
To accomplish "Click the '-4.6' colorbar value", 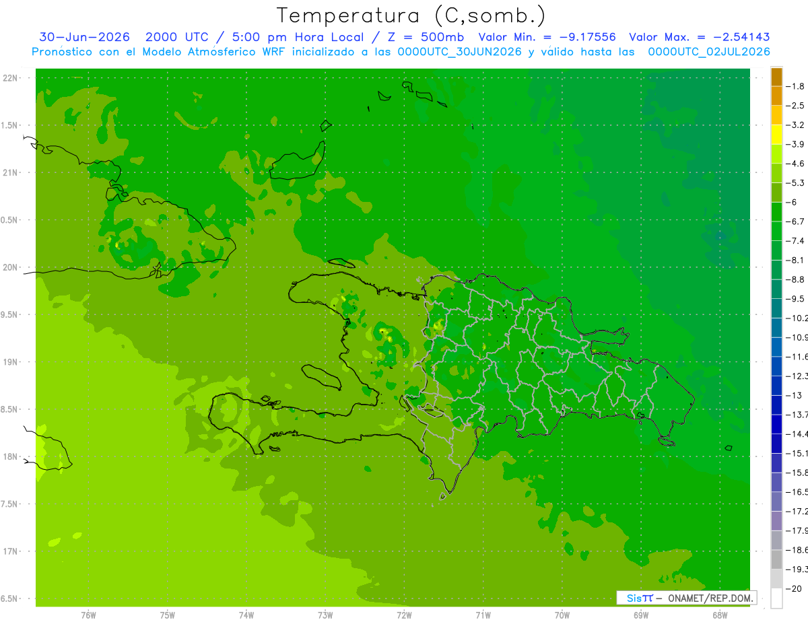I will coord(795,164).
